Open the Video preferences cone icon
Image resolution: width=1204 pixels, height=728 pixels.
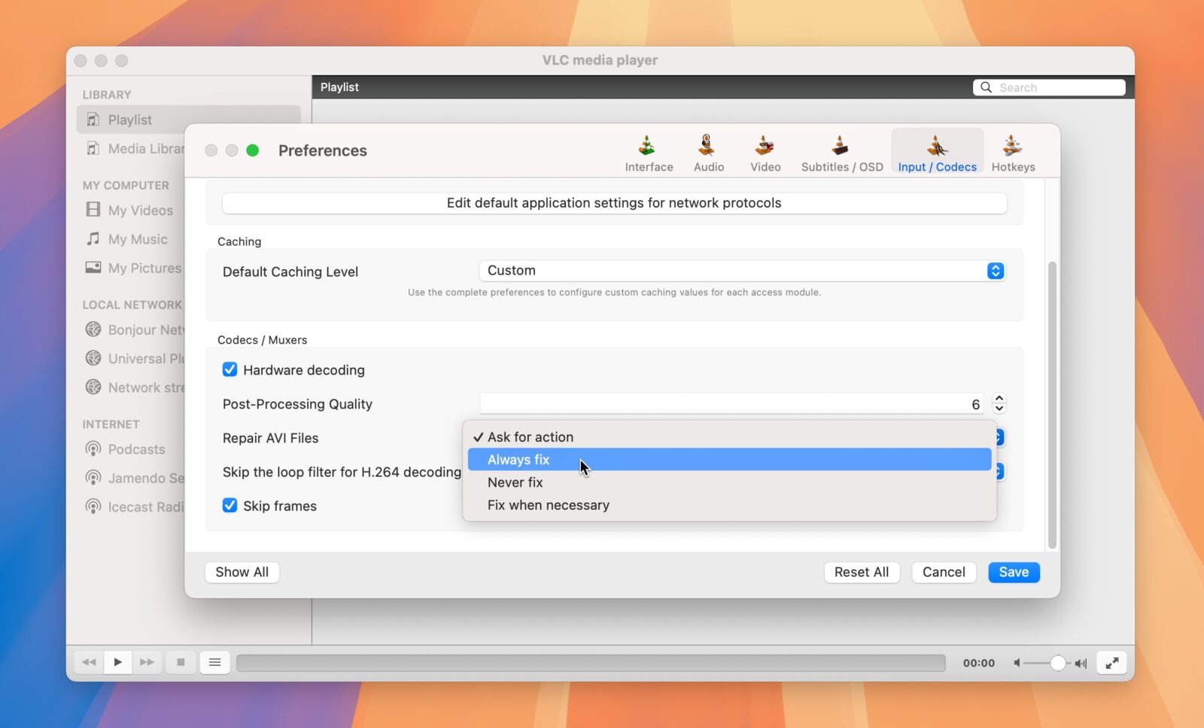click(x=765, y=146)
